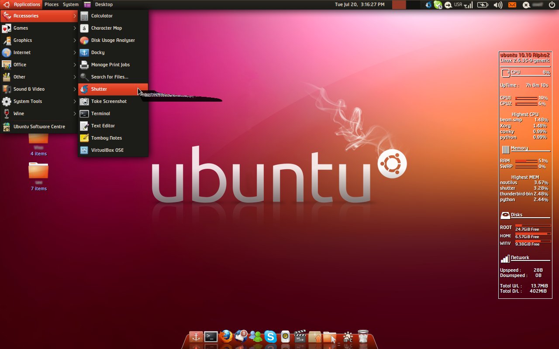The height and width of the screenshot is (349, 559).
Task: Launch Docky from the Accessories menu
Action: (113, 52)
